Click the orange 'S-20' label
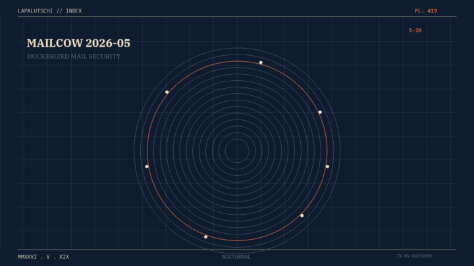The image size is (474, 266). (415, 30)
